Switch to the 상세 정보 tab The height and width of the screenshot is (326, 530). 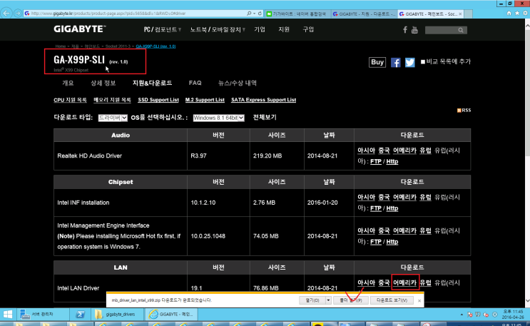pyautogui.click(x=103, y=83)
